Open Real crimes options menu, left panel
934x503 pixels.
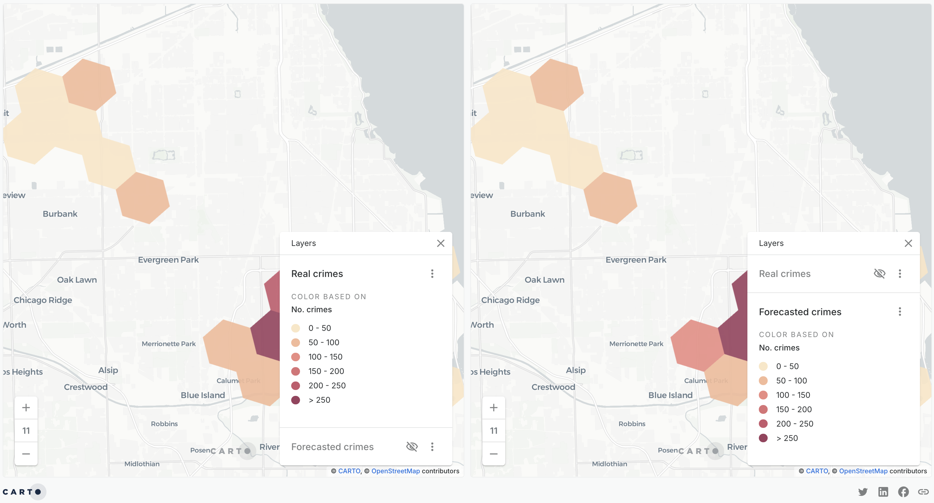pos(432,274)
